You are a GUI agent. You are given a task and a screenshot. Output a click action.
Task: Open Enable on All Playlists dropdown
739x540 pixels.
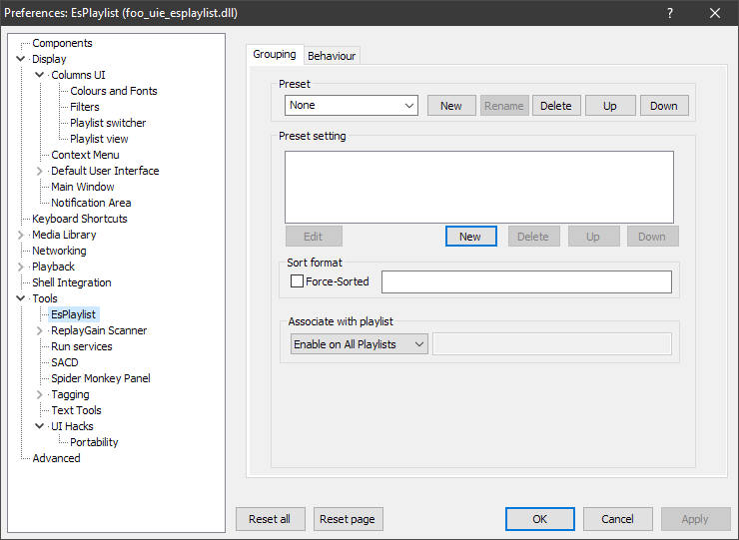coord(360,344)
